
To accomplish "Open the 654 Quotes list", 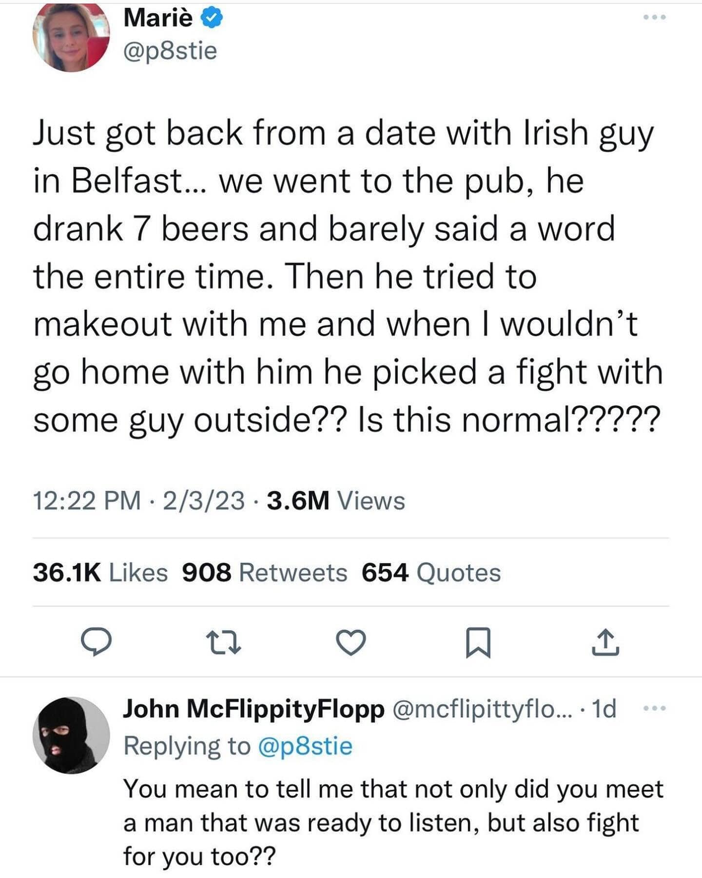I will (x=431, y=573).
